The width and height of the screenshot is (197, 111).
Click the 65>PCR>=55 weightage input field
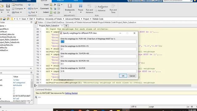(x=98, y=64)
